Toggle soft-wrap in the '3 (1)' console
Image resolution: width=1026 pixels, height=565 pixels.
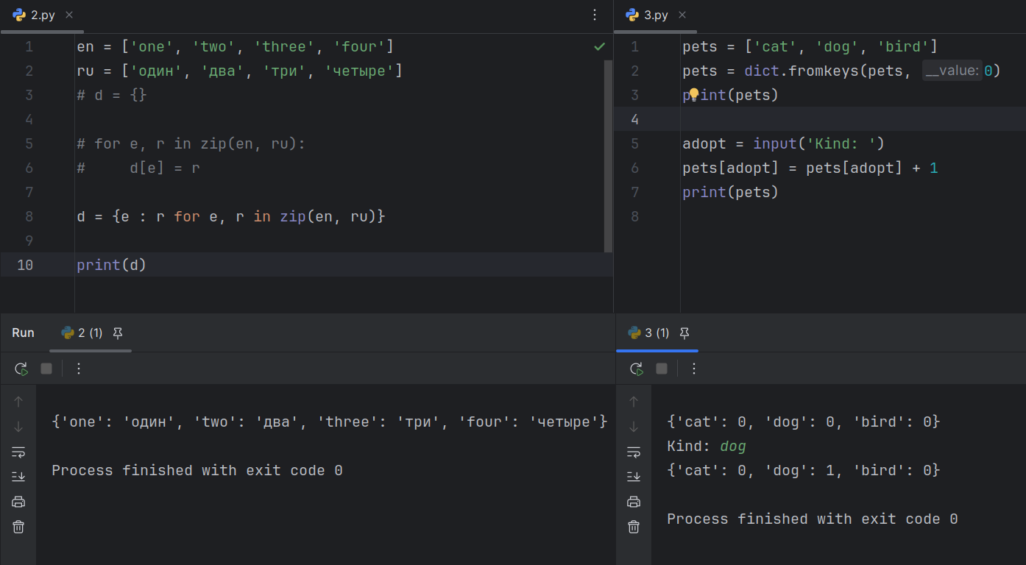[634, 452]
